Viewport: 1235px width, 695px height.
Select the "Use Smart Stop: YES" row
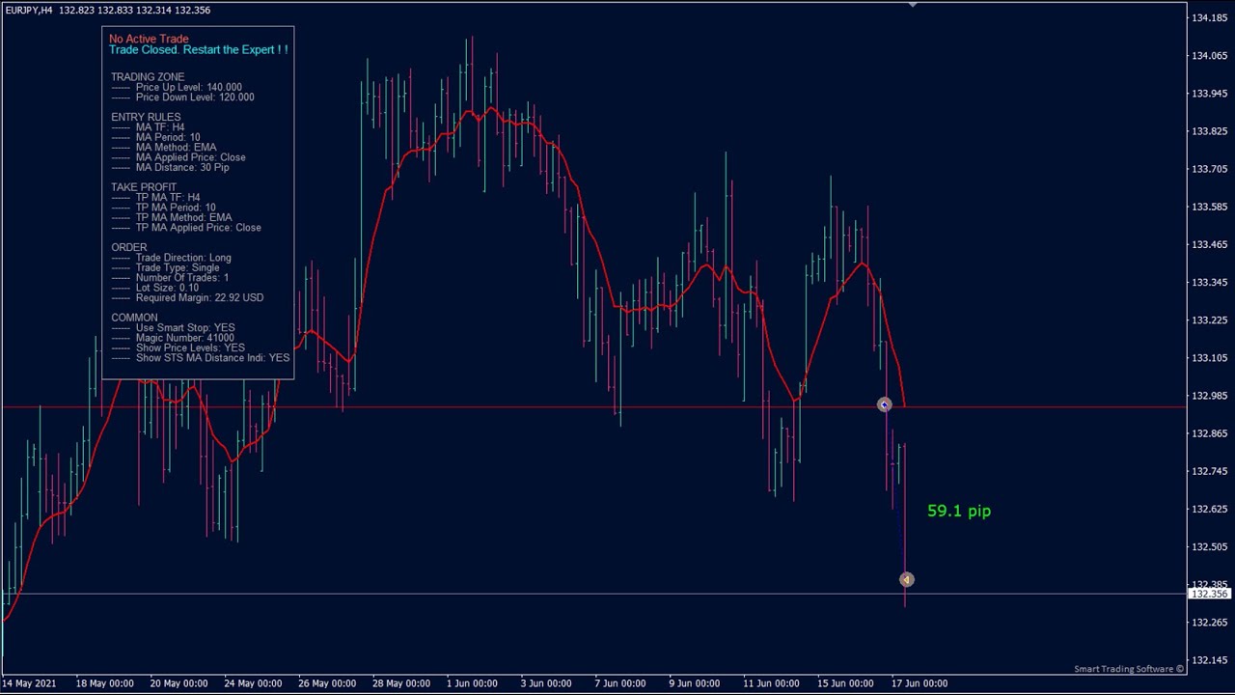click(173, 328)
